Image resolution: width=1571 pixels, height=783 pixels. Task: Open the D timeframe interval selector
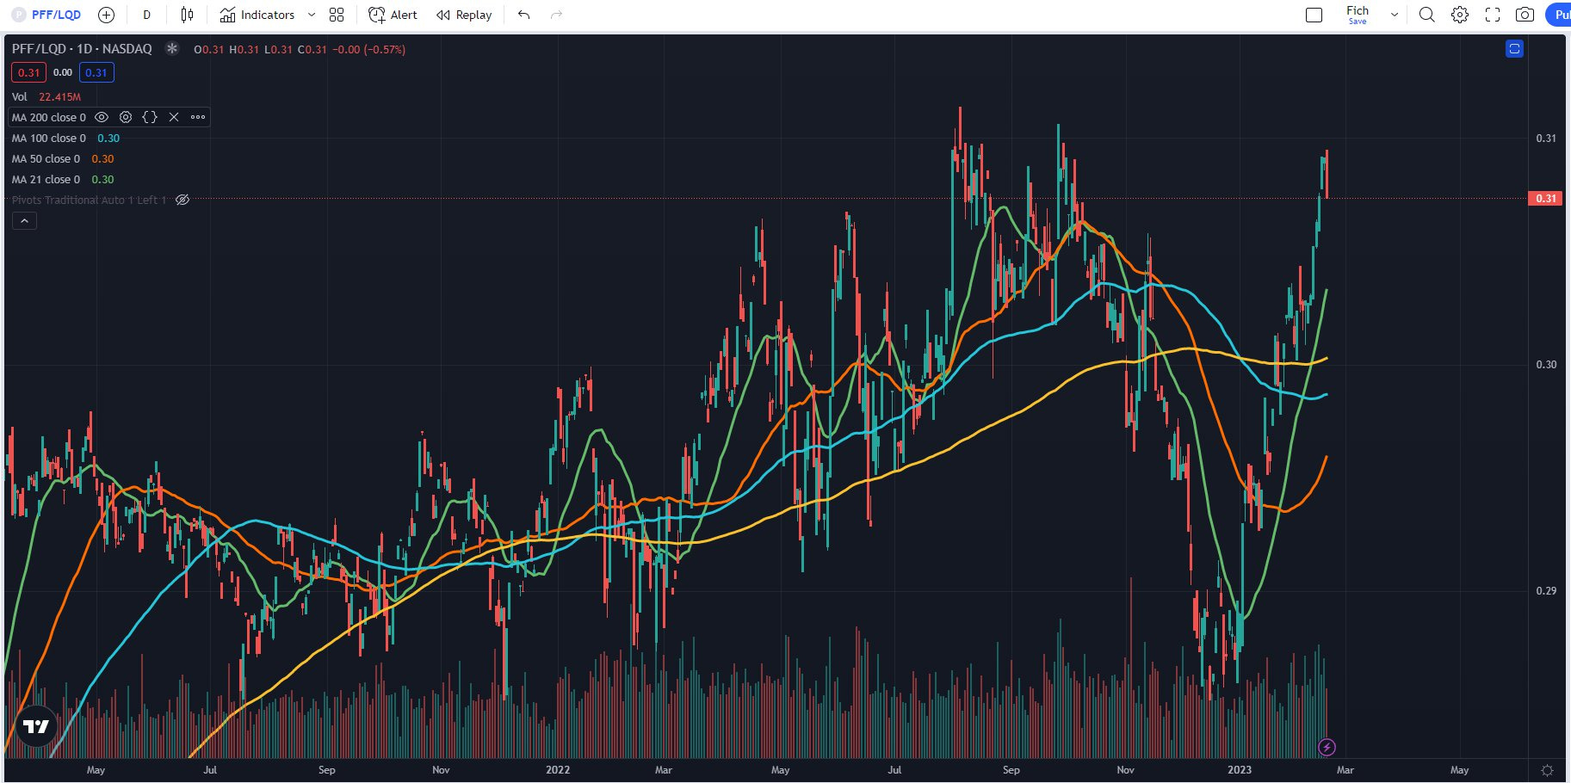146,15
